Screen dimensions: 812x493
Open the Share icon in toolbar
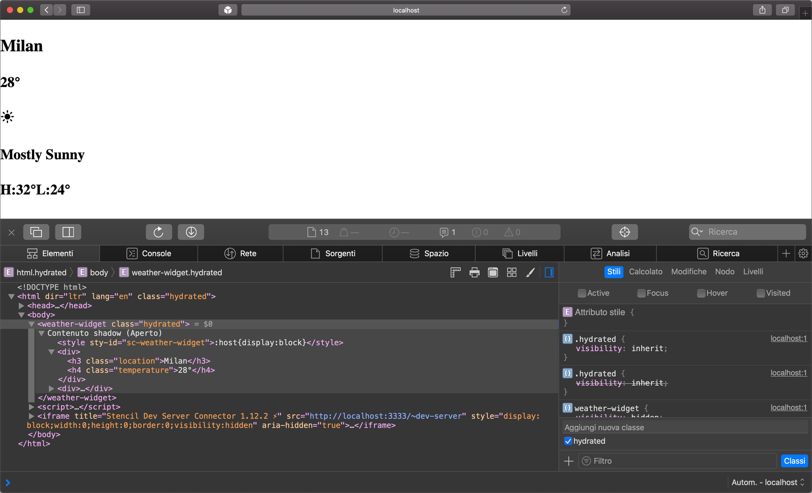762,10
